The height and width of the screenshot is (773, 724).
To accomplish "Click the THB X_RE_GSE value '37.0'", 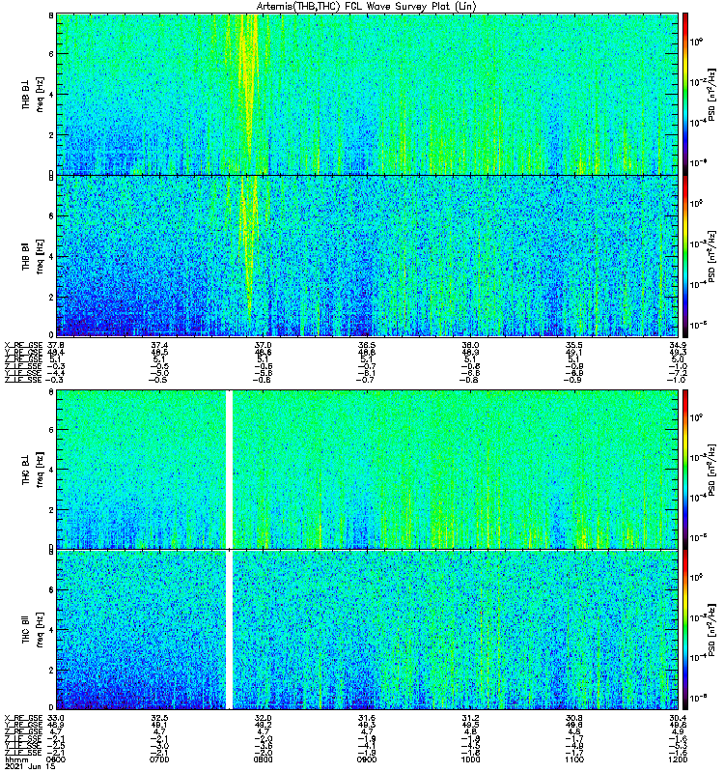I will 263,345.
